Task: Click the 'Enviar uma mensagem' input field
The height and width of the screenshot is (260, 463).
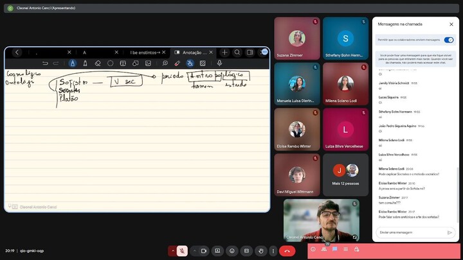Action: pos(410,232)
